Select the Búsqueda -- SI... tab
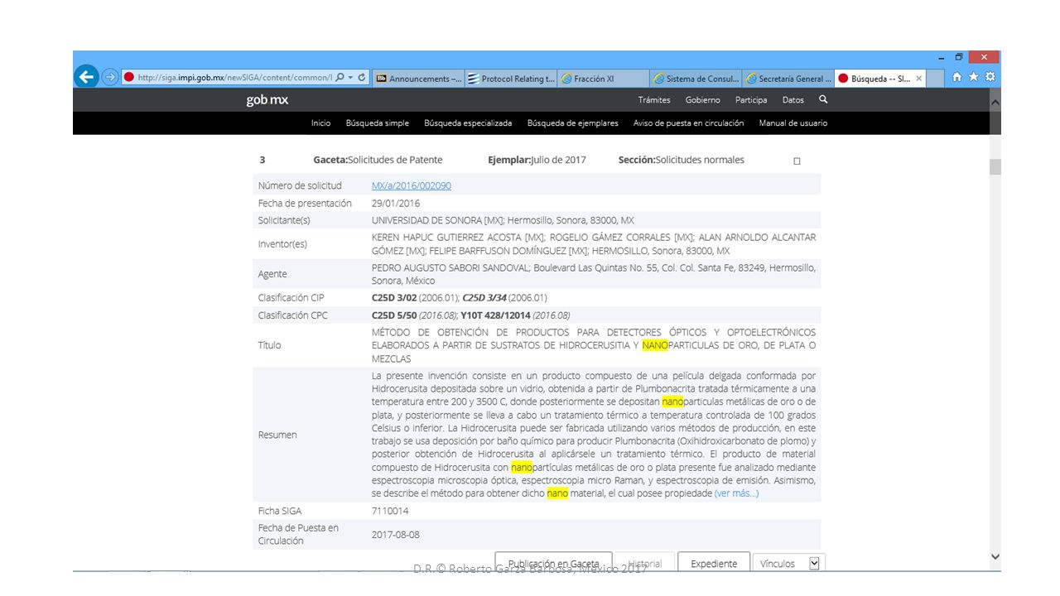Image resolution: width=1060 pixels, height=596 pixels. [x=880, y=79]
